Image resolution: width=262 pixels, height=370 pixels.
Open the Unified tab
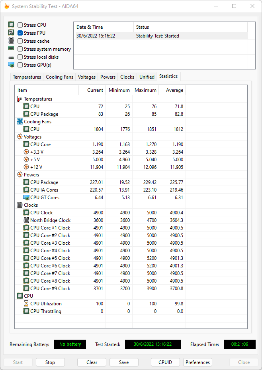[x=147, y=77]
